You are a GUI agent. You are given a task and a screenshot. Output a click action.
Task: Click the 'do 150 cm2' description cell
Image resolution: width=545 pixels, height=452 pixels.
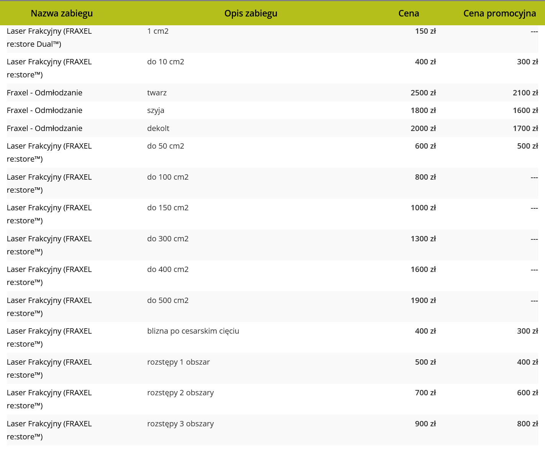pos(168,208)
